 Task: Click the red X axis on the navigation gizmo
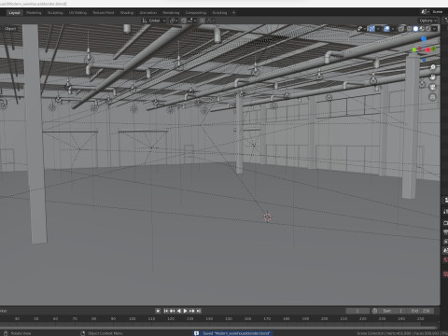coord(428,49)
